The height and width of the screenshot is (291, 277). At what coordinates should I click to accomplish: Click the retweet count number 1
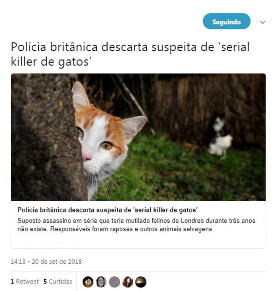coord(12,282)
